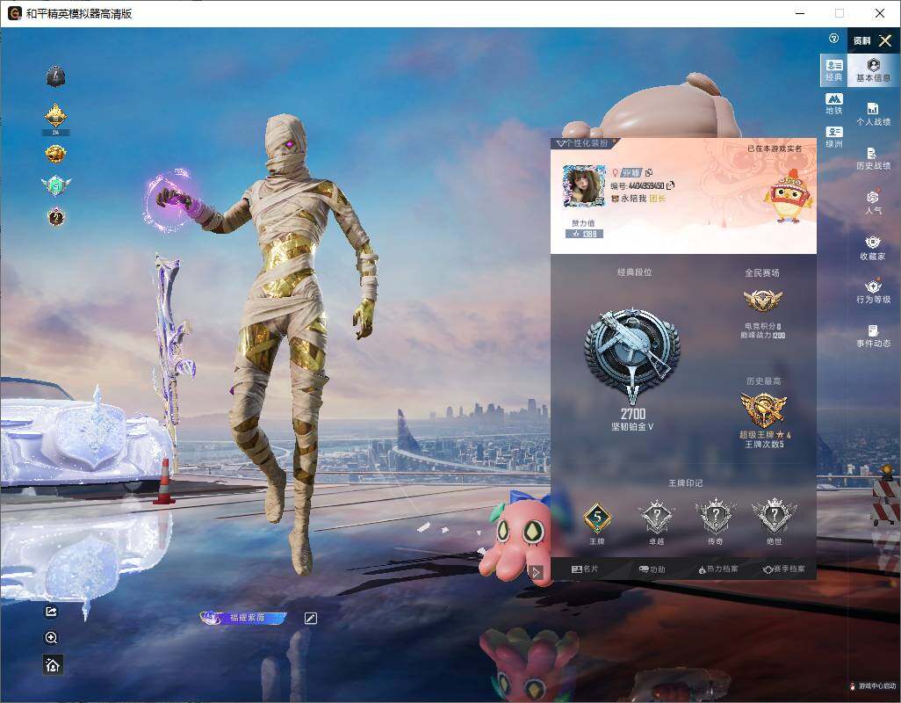
Task: Click the 福耀紫薇 outfit title label
Action: (x=243, y=618)
